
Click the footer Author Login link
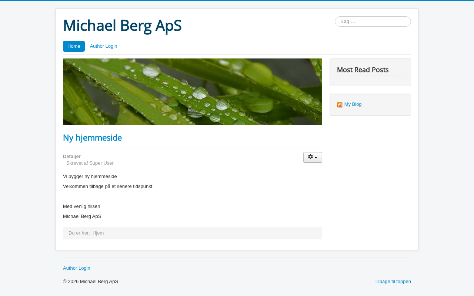(77, 268)
